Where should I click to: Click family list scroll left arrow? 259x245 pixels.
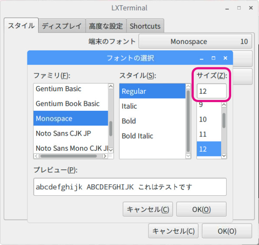(x=37, y=156)
